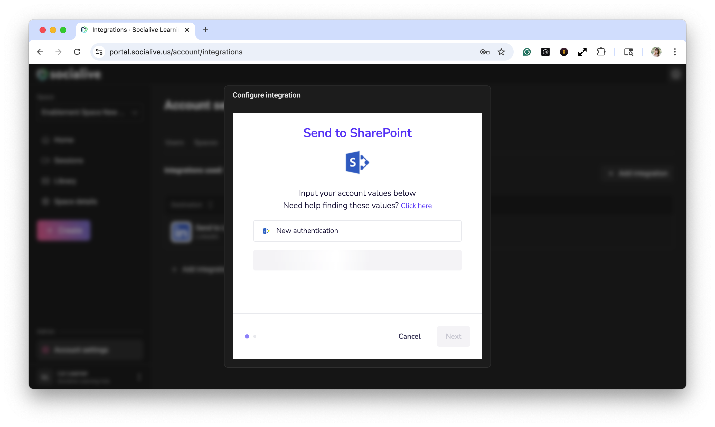Viewport: 715px width, 427px height.
Task: Click the site information icon
Action: tap(99, 52)
